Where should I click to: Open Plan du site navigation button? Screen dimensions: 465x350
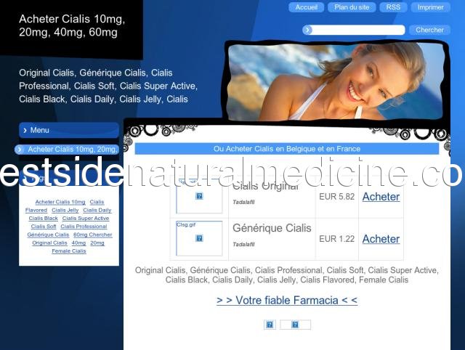click(352, 7)
